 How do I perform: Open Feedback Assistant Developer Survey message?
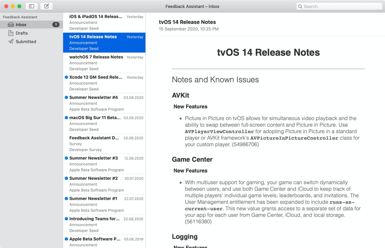(104, 144)
